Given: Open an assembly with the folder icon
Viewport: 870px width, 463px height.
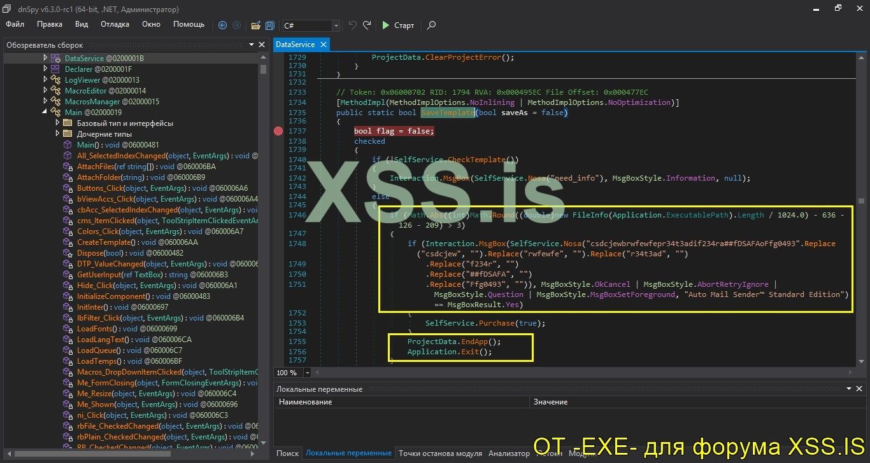Looking at the screenshot, I should tap(256, 25).
